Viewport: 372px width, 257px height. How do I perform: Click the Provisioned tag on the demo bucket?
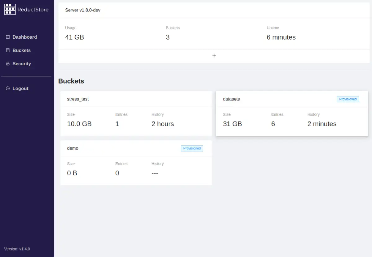point(192,148)
